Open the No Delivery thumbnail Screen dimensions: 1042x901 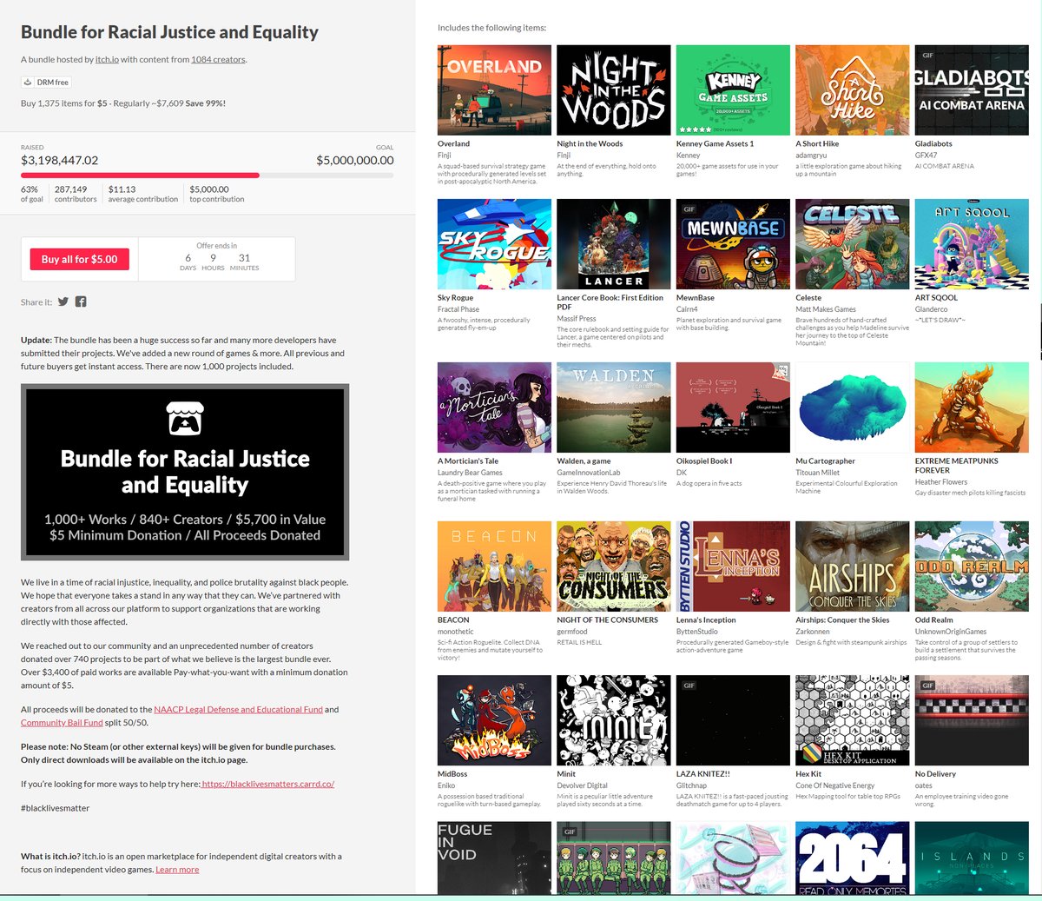click(972, 720)
